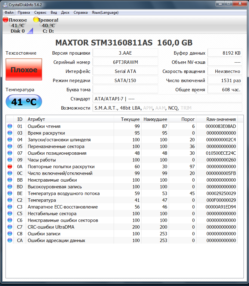Click the red Плохое health status button
This screenshot has width=249, height=286.
[x=24, y=70]
